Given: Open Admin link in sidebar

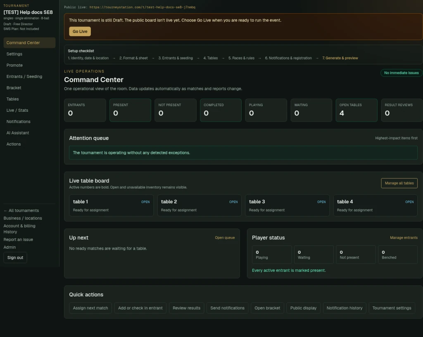Looking at the screenshot, I should (10, 247).
